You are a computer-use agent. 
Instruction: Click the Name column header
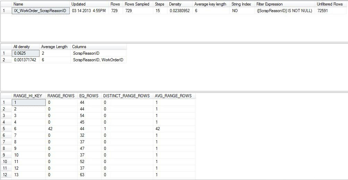41,4
